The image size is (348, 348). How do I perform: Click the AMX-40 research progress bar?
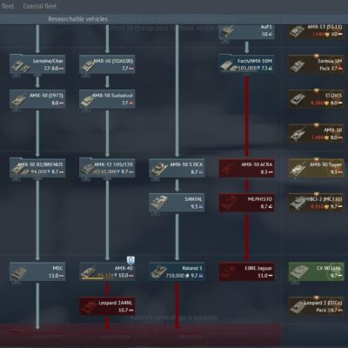[92, 278]
